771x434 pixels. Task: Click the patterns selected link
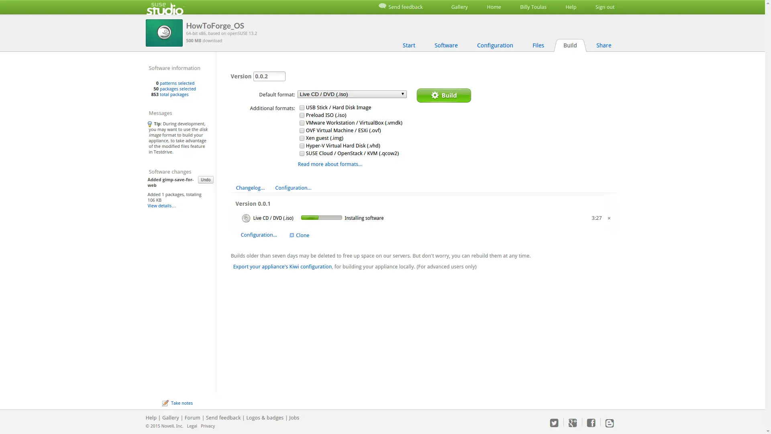click(x=177, y=84)
